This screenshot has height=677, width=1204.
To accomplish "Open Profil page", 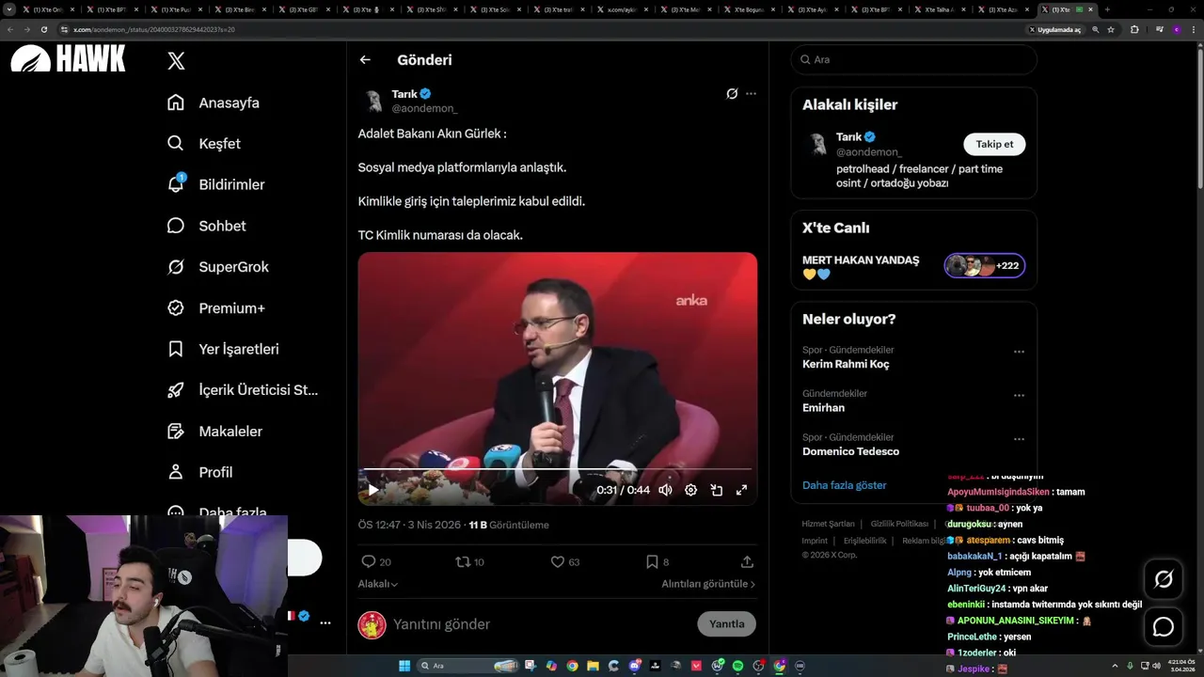I will tap(199, 472).
